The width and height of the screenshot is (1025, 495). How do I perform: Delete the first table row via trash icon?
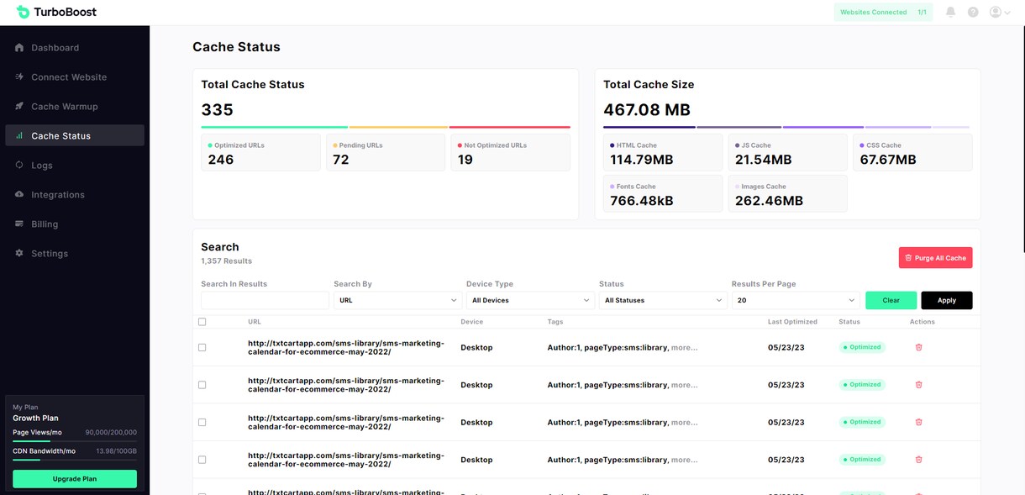pos(918,347)
